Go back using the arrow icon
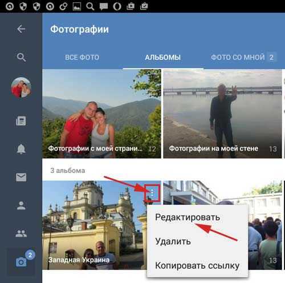 21,29
